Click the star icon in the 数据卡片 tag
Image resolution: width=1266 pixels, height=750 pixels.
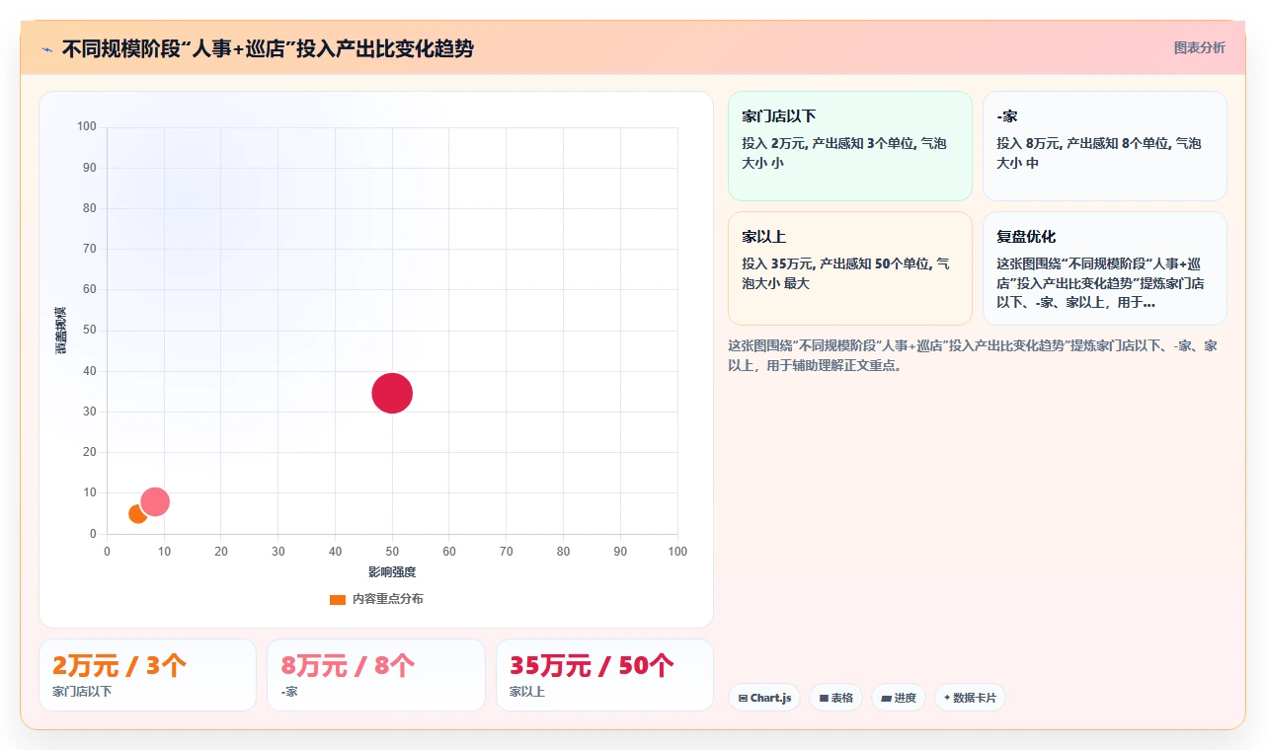coord(947,698)
